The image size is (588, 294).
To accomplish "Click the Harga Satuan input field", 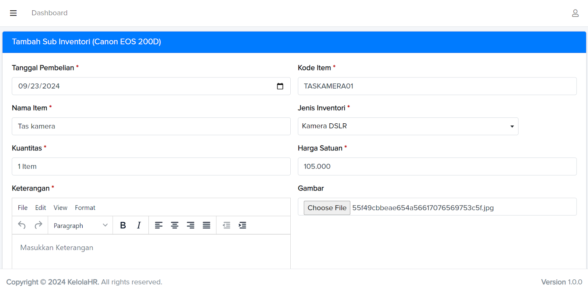I will coord(437,167).
